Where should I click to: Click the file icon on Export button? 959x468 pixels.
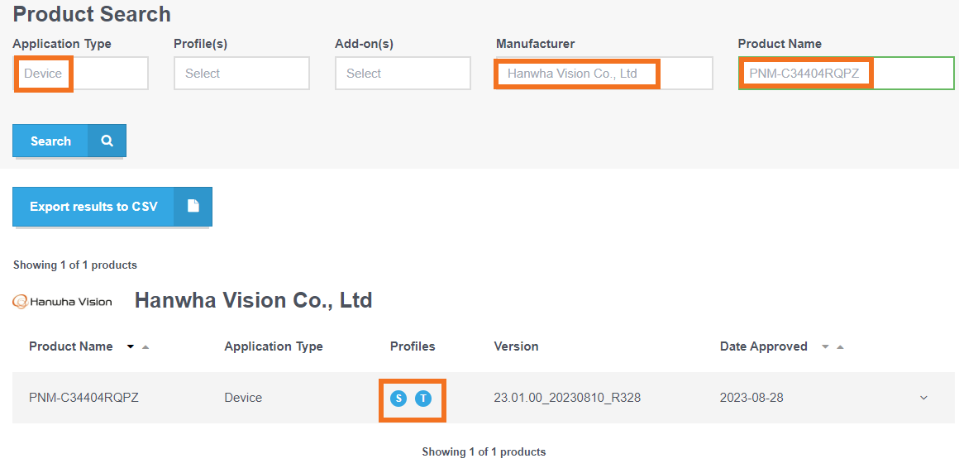193,206
